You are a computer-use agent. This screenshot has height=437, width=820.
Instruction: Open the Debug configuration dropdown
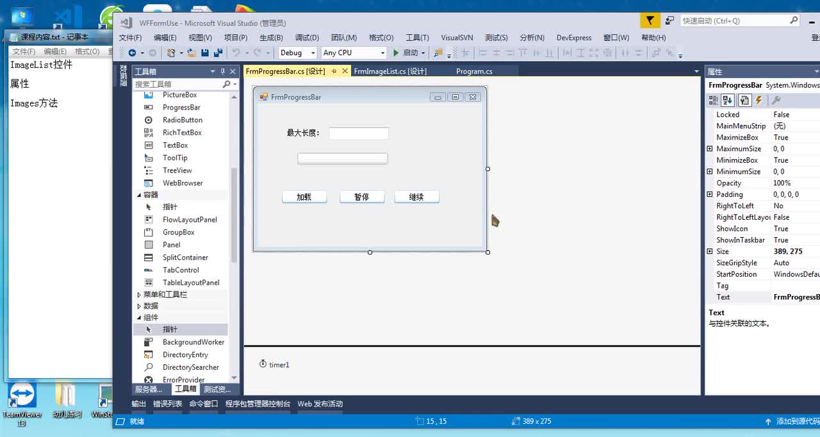click(x=313, y=53)
